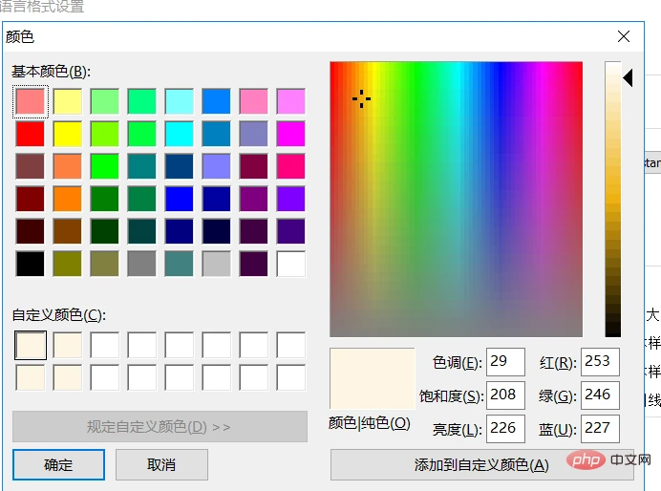Close the 颜色 color dialog

(x=624, y=36)
